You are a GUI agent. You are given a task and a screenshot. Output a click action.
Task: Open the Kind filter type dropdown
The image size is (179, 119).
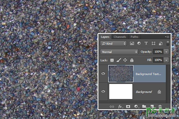point(113,43)
